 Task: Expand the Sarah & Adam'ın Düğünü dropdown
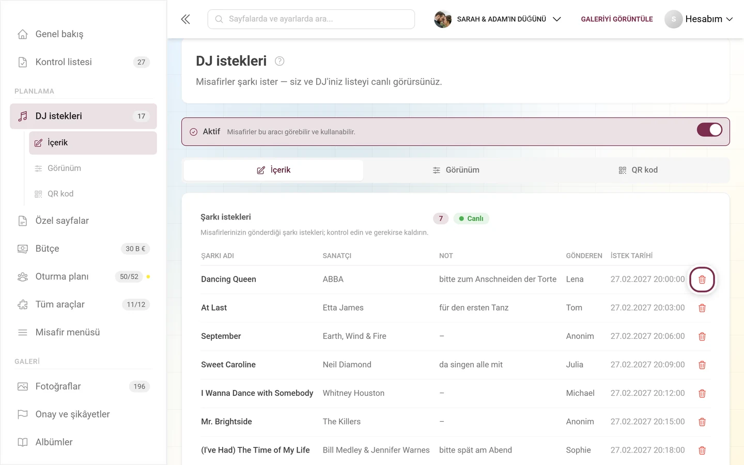[x=498, y=19]
